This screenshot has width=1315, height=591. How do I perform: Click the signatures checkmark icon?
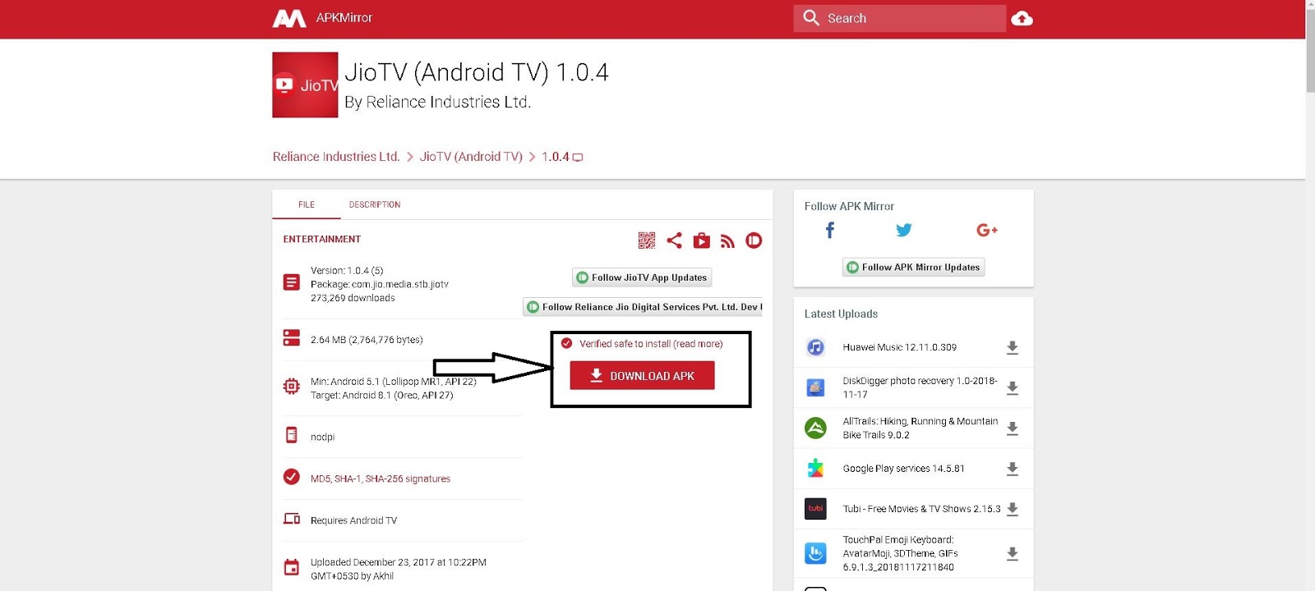tap(291, 477)
